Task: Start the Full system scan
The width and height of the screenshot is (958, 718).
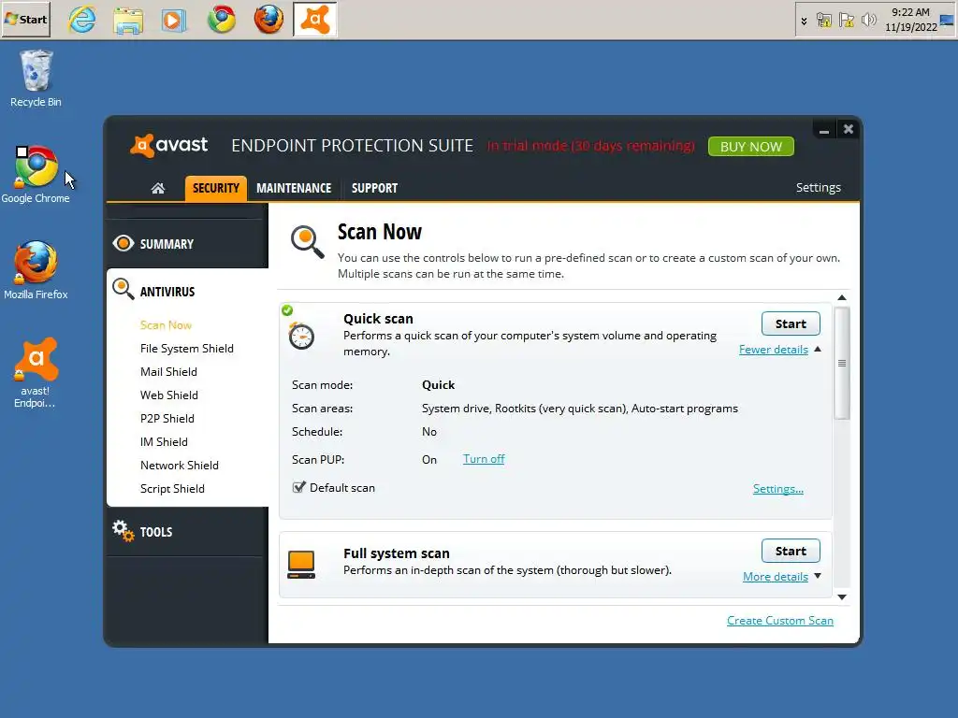Action: (x=791, y=551)
